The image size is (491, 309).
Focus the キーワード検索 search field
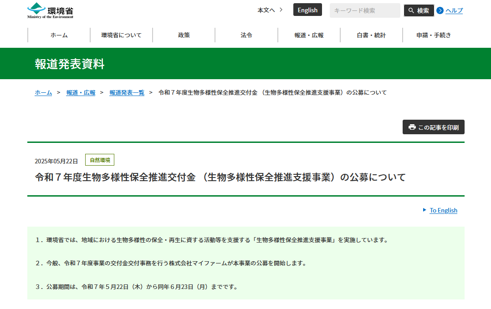pos(364,10)
